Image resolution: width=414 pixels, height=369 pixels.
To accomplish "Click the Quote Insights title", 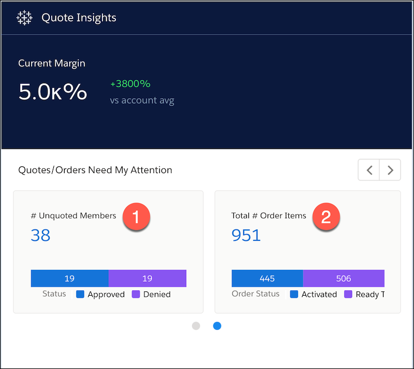I will [79, 18].
